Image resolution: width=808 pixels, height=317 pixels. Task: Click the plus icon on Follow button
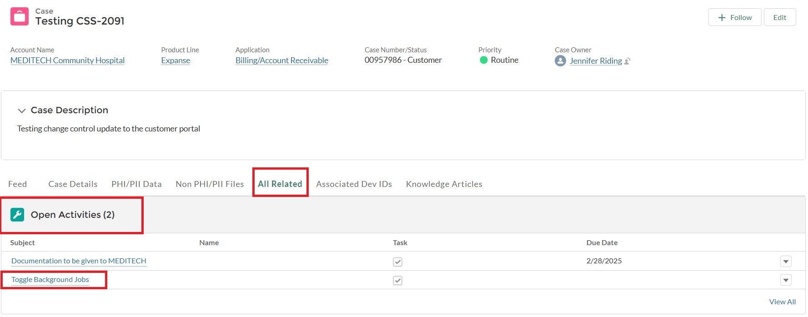click(722, 18)
